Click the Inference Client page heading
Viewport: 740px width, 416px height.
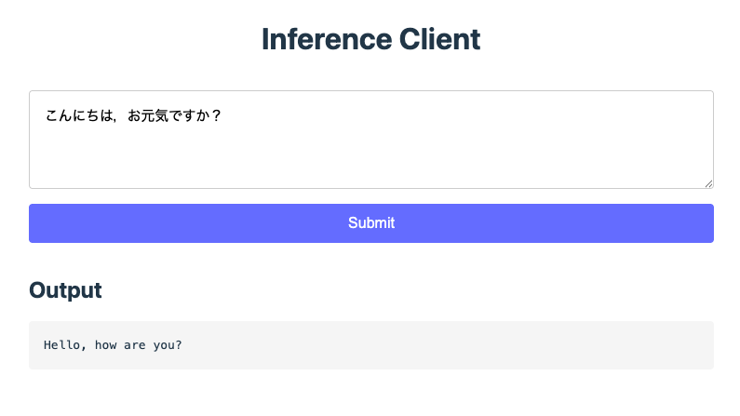coord(370,39)
